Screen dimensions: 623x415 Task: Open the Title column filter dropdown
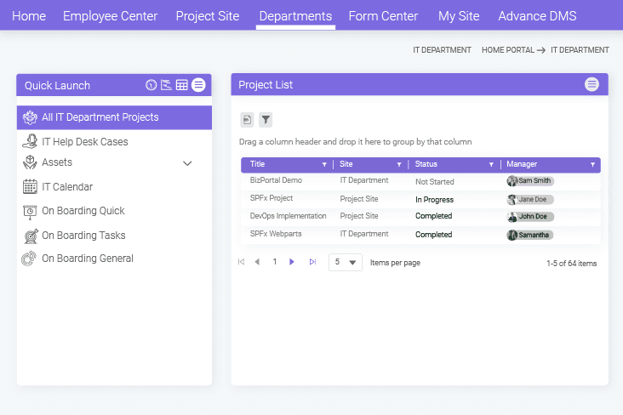coord(324,164)
